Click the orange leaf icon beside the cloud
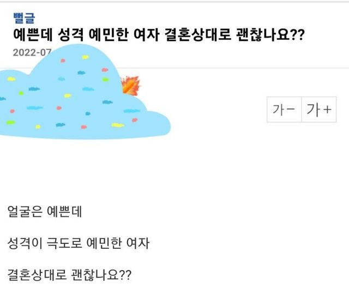 130,85
